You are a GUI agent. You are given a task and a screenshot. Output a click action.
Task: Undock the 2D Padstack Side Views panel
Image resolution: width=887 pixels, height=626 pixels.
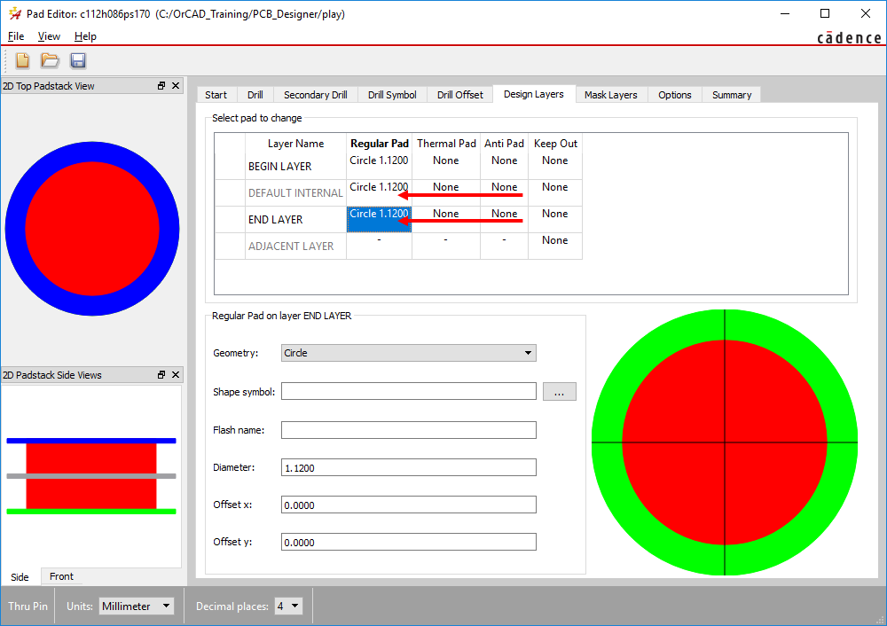point(161,374)
